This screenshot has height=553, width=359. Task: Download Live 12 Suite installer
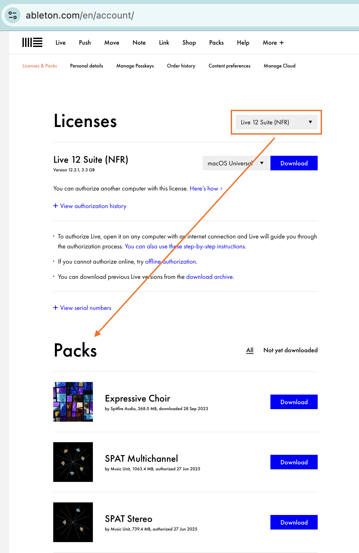click(294, 163)
